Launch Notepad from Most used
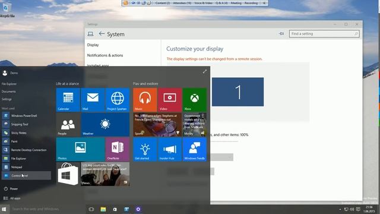Viewport: 380px width, 214px height. pos(26,167)
